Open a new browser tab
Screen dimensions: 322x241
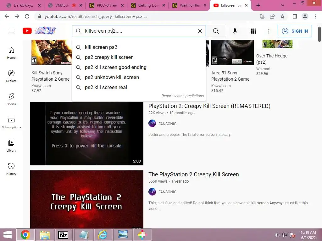click(258, 6)
